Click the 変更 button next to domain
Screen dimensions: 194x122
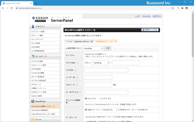click(108, 48)
